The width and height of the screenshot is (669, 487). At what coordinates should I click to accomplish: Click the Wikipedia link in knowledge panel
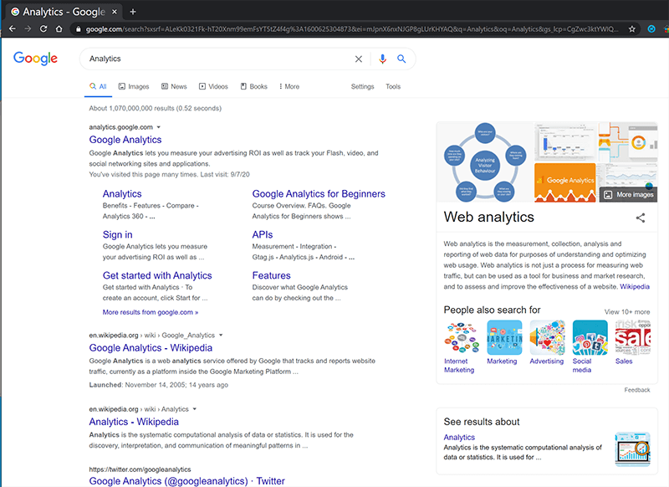pos(635,287)
